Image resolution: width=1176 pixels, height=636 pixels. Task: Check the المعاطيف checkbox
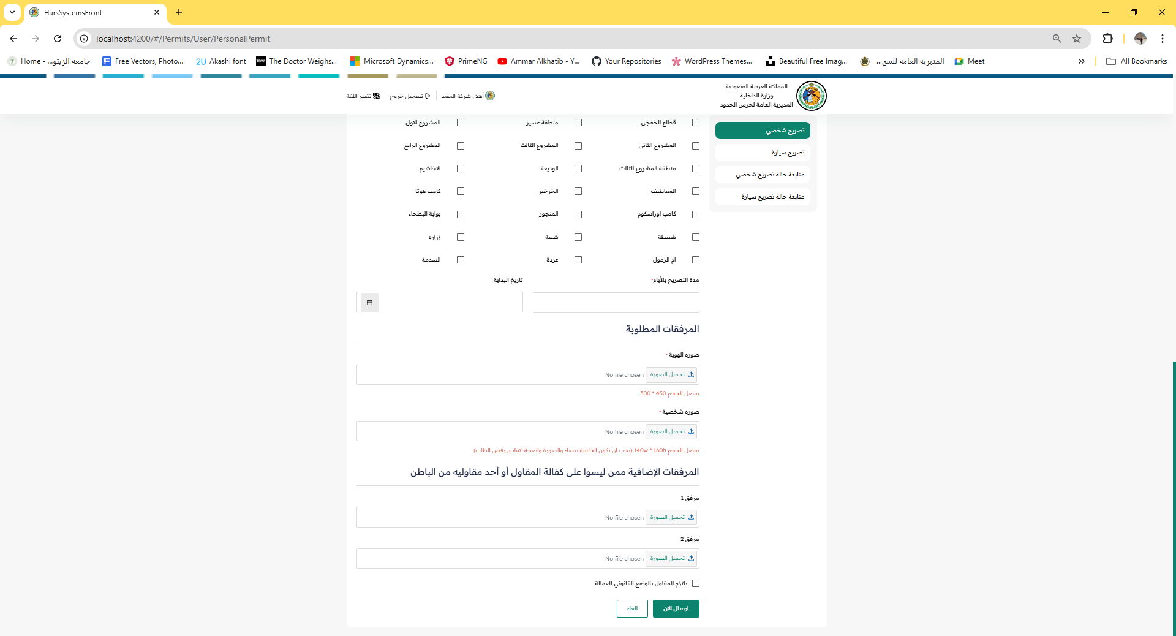pos(696,191)
